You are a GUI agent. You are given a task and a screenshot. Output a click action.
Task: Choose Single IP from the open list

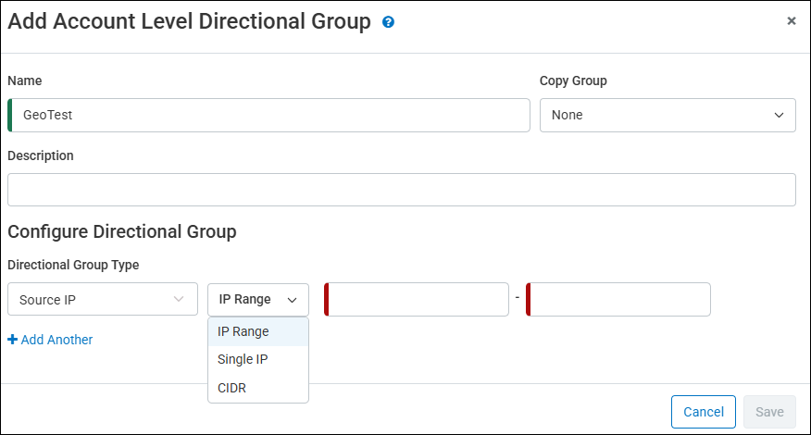[258, 359]
